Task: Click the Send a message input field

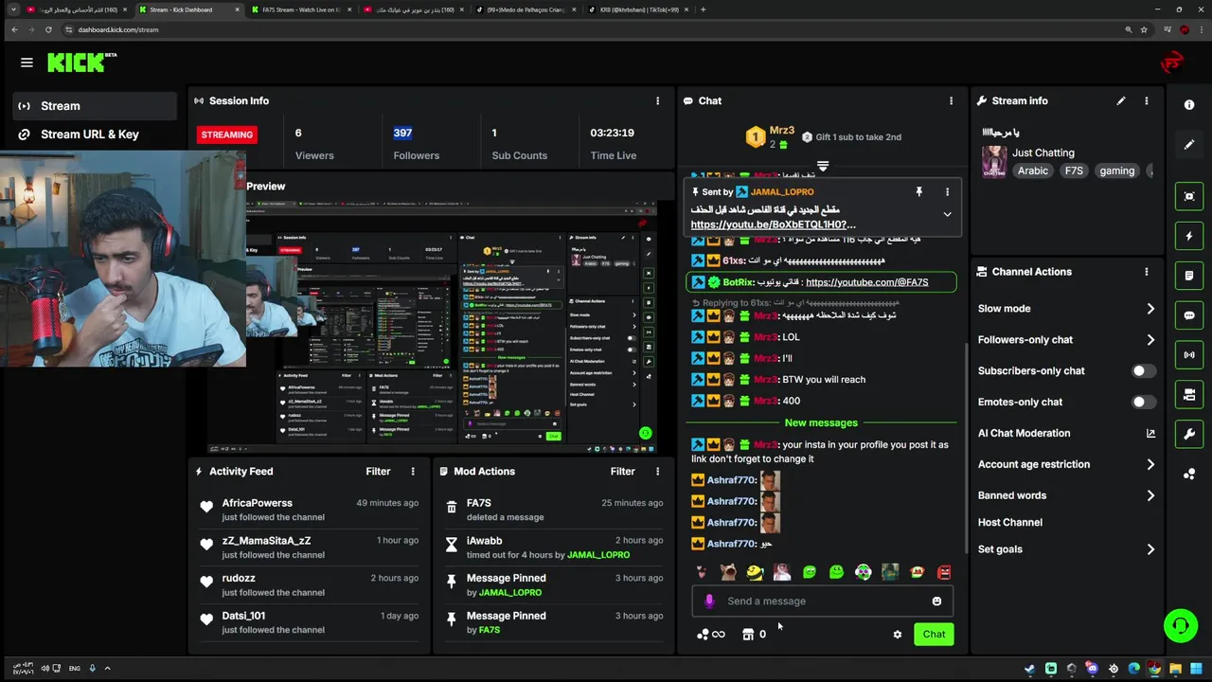Action: pos(822,601)
